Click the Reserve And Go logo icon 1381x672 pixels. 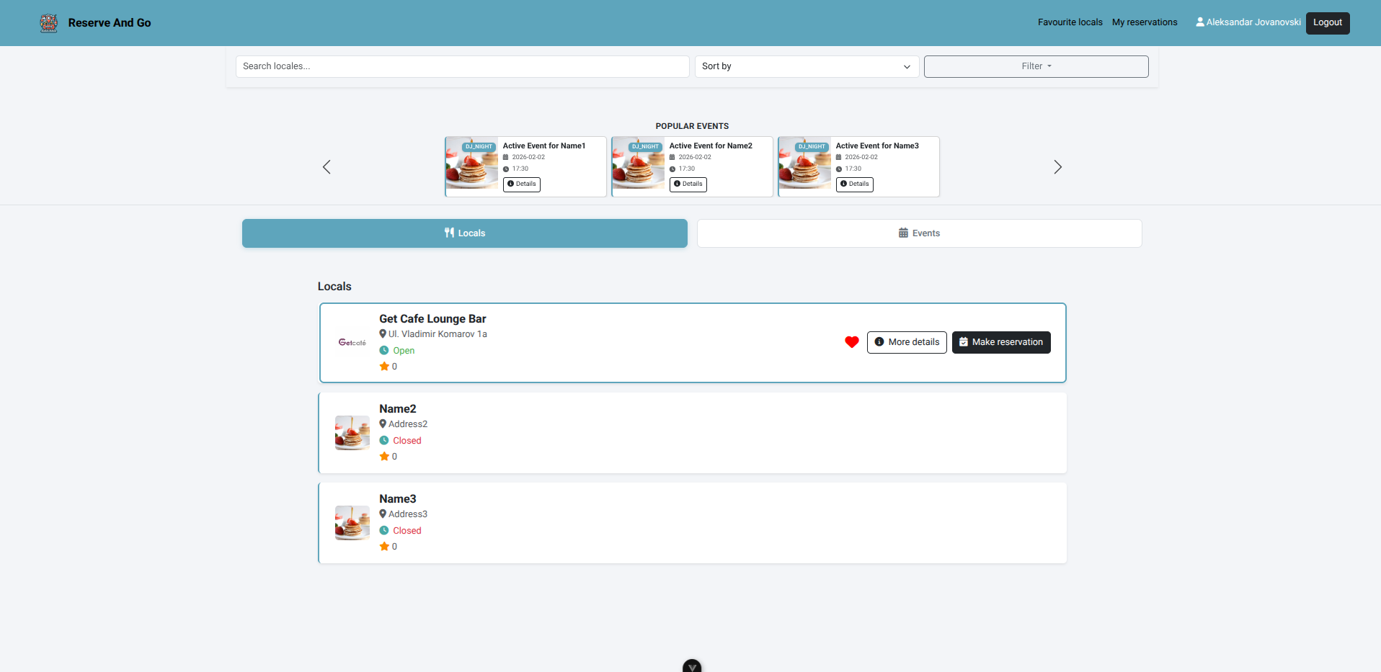point(48,23)
